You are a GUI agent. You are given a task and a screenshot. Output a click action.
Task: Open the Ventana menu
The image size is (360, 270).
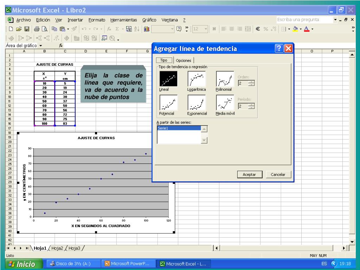169,20
